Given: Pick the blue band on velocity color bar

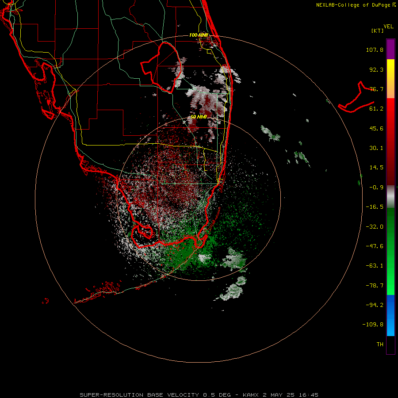Looking at the screenshot, I should [390, 315].
